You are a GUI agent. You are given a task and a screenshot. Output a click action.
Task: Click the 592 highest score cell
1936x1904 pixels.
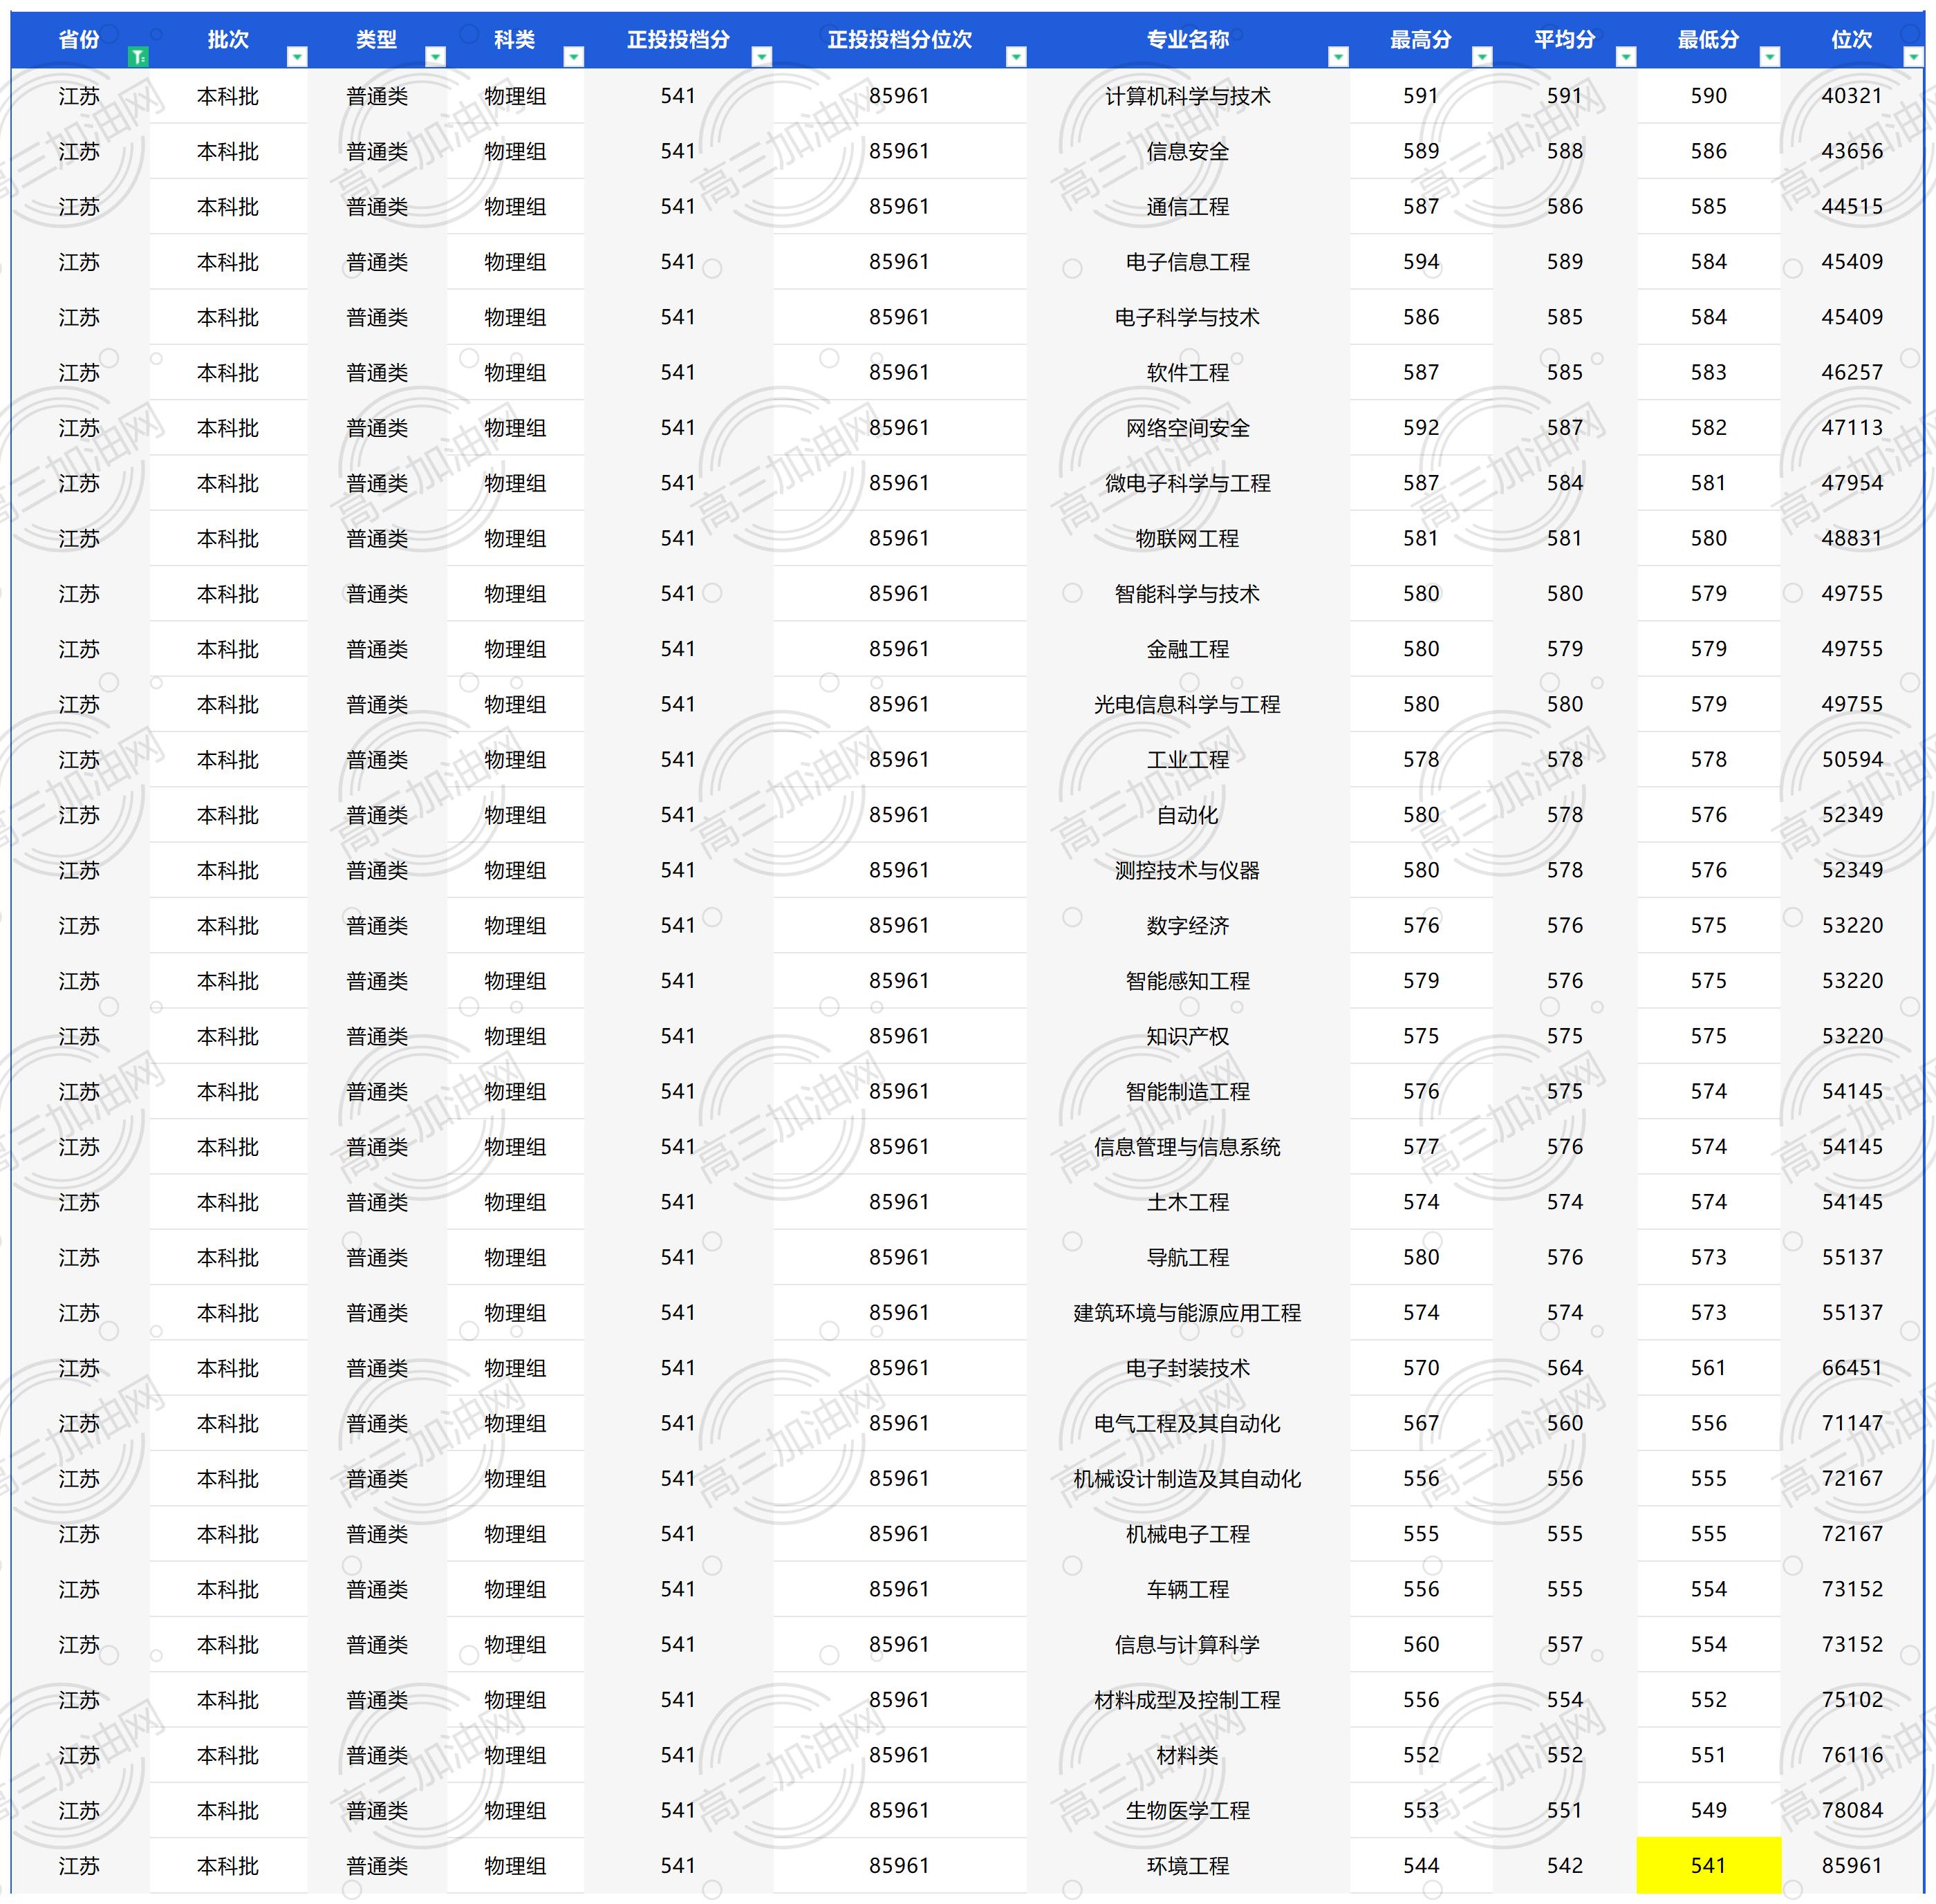point(1421,428)
